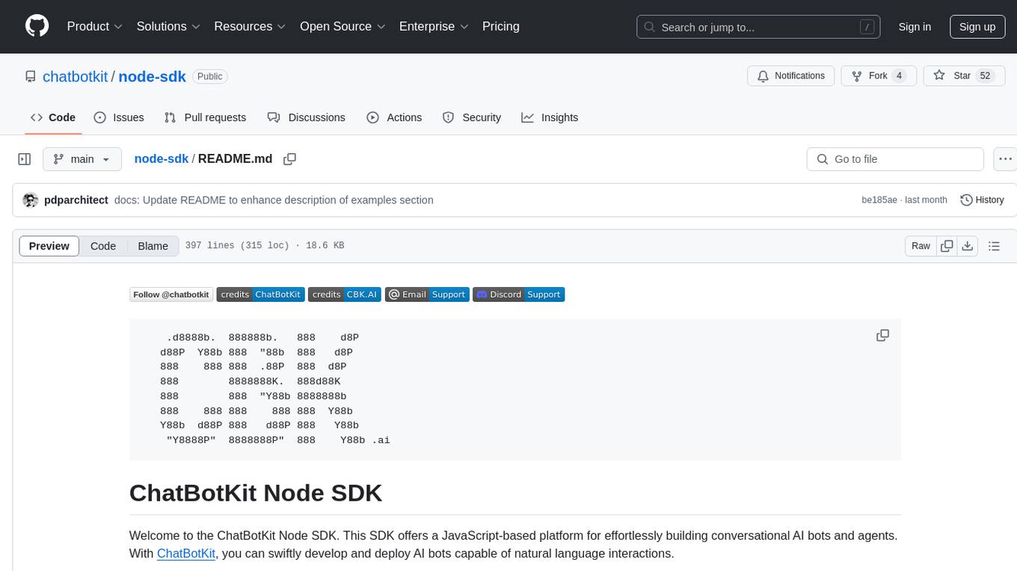This screenshot has height=571, width=1017.
Task: Open the more file actions ellipsis menu
Action: pyautogui.click(x=1006, y=159)
